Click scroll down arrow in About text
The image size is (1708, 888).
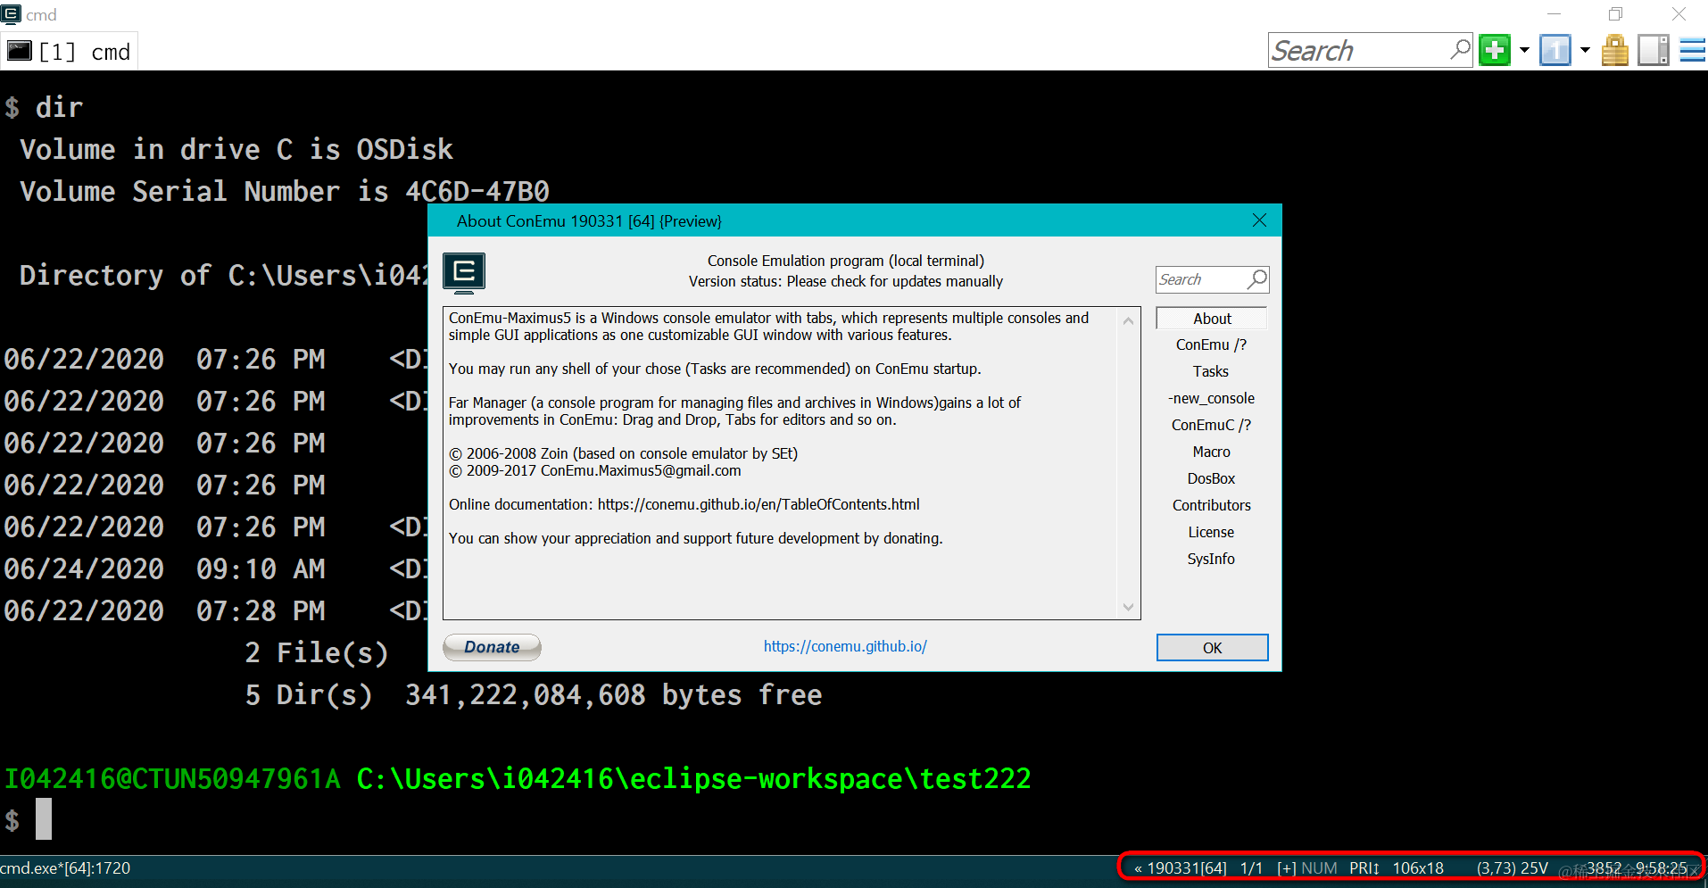pyautogui.click(x=1128, y=607)
